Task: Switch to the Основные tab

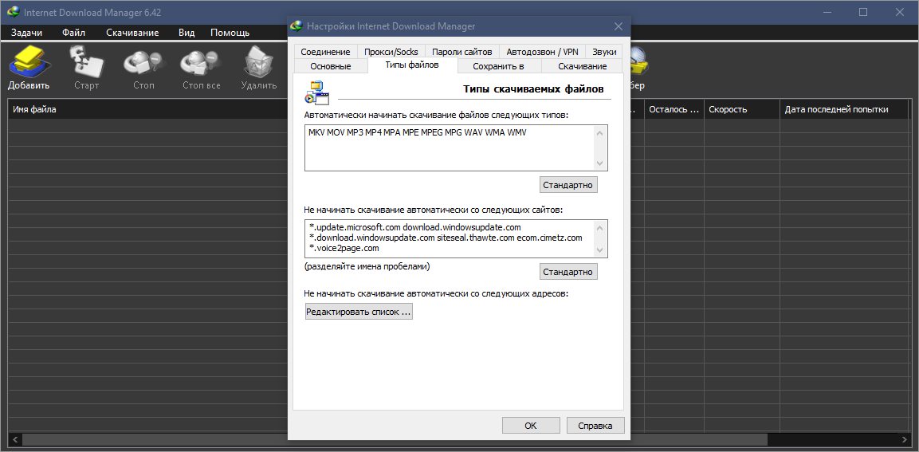Action: pyautogui.click(x=331, y=66)
